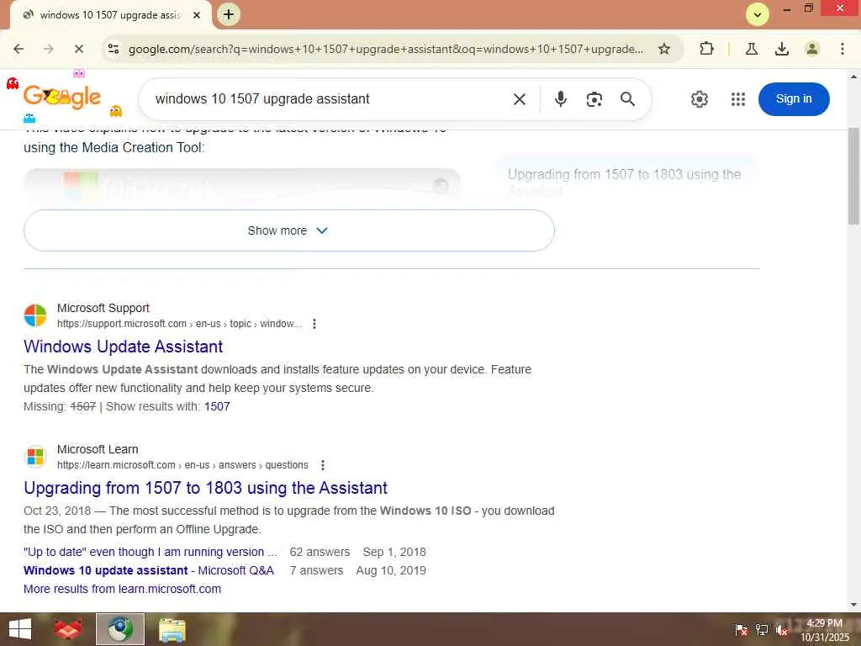
Task: Open more options for Microsoft Learn result
Action: point(323,465)
